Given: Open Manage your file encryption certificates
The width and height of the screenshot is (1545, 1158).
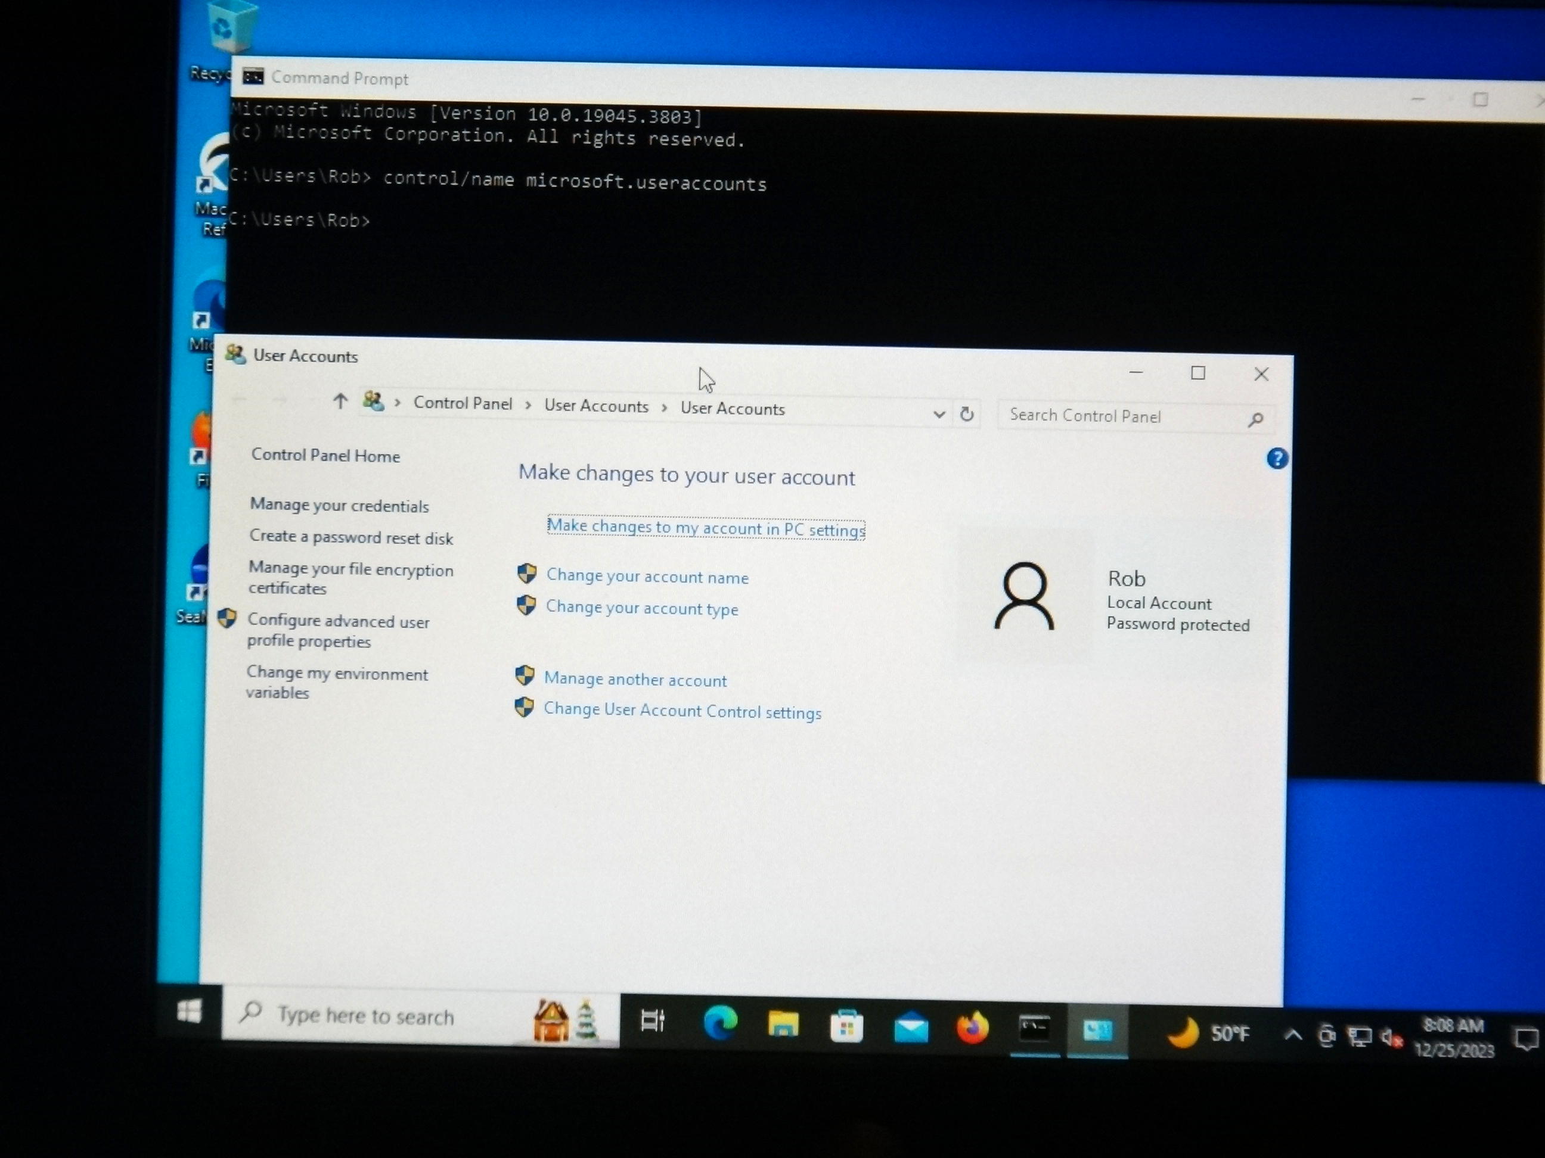Looking at the screenshot, I should tap(350, 578).
